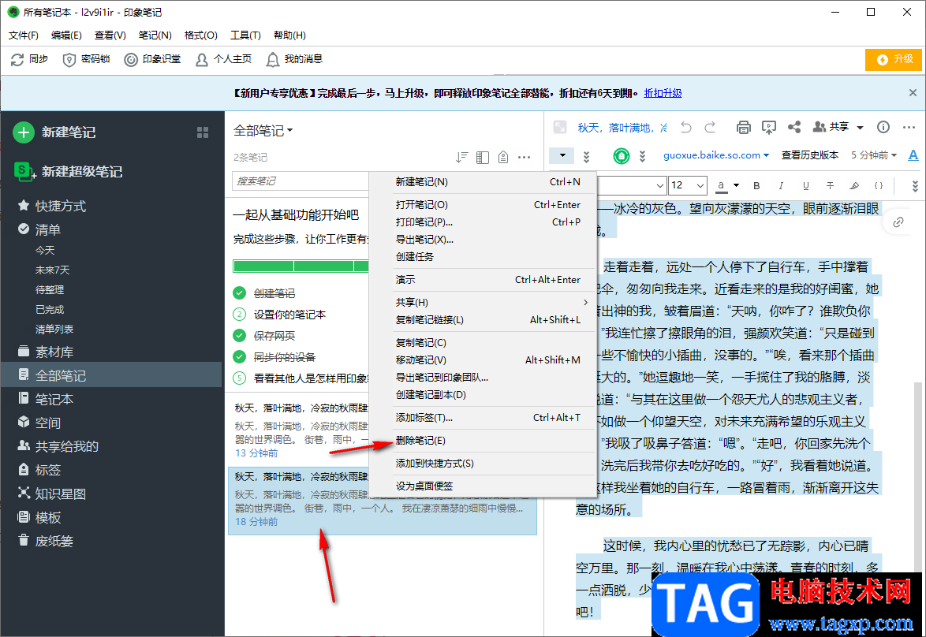Click the presentation mode screen icon
Screen dimensions: 926x637
coord(768,127)
